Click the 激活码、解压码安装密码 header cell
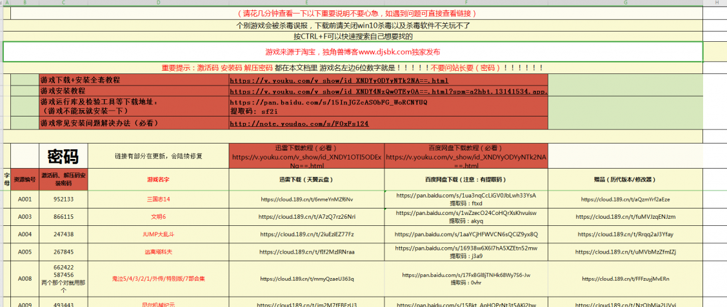This screenshot has width=727, height=307. coord(63,179)
